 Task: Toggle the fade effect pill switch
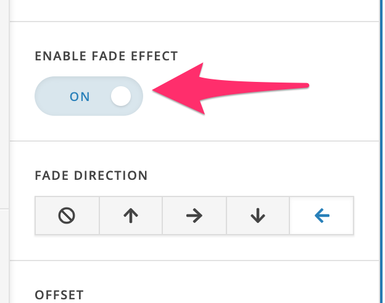tap(89, 96)
